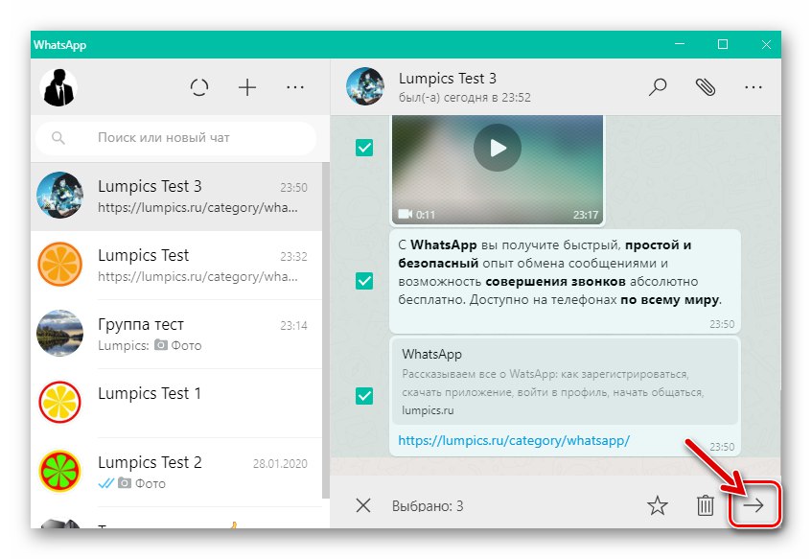This screenshot has height=559, width=812.
Task: Open the Группа тест chat
Action: pyautogui.click(x=176, y=335)
